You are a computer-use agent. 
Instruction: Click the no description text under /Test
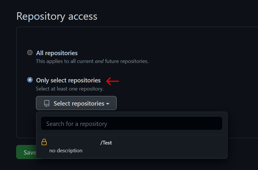[x=66, y=151]
